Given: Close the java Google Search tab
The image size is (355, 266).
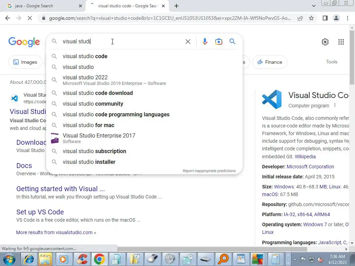Looking at the screenshot, I should point(80,6).
